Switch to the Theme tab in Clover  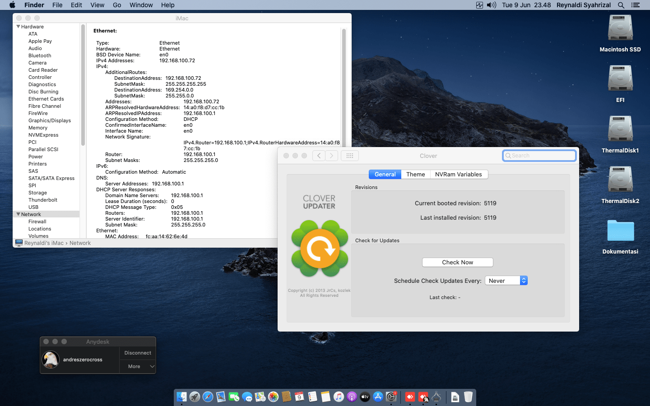point(415,175)
